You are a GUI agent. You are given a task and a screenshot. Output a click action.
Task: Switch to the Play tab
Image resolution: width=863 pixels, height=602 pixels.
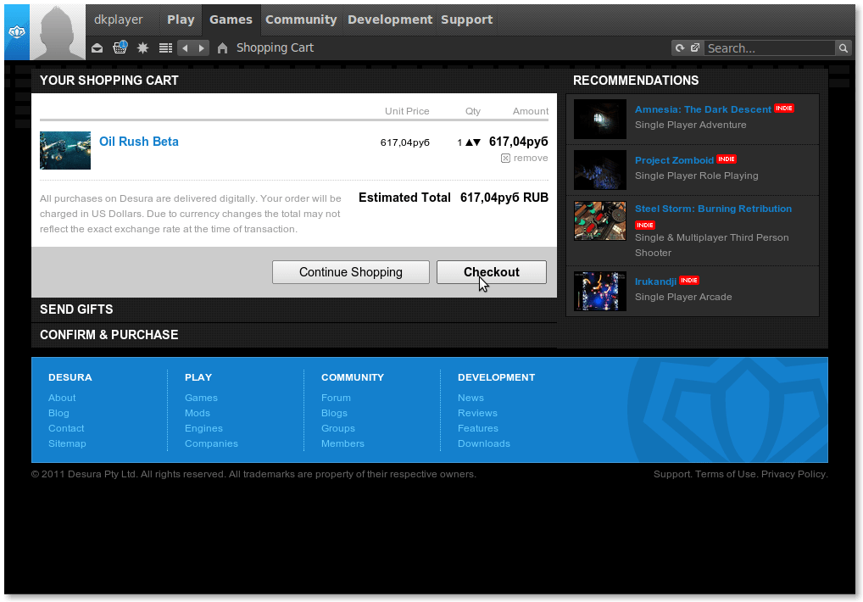tap(181, 20)
